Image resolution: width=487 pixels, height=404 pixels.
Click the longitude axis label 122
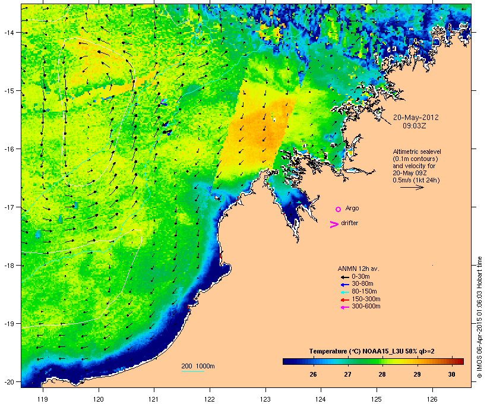click(x=210, y=399)
